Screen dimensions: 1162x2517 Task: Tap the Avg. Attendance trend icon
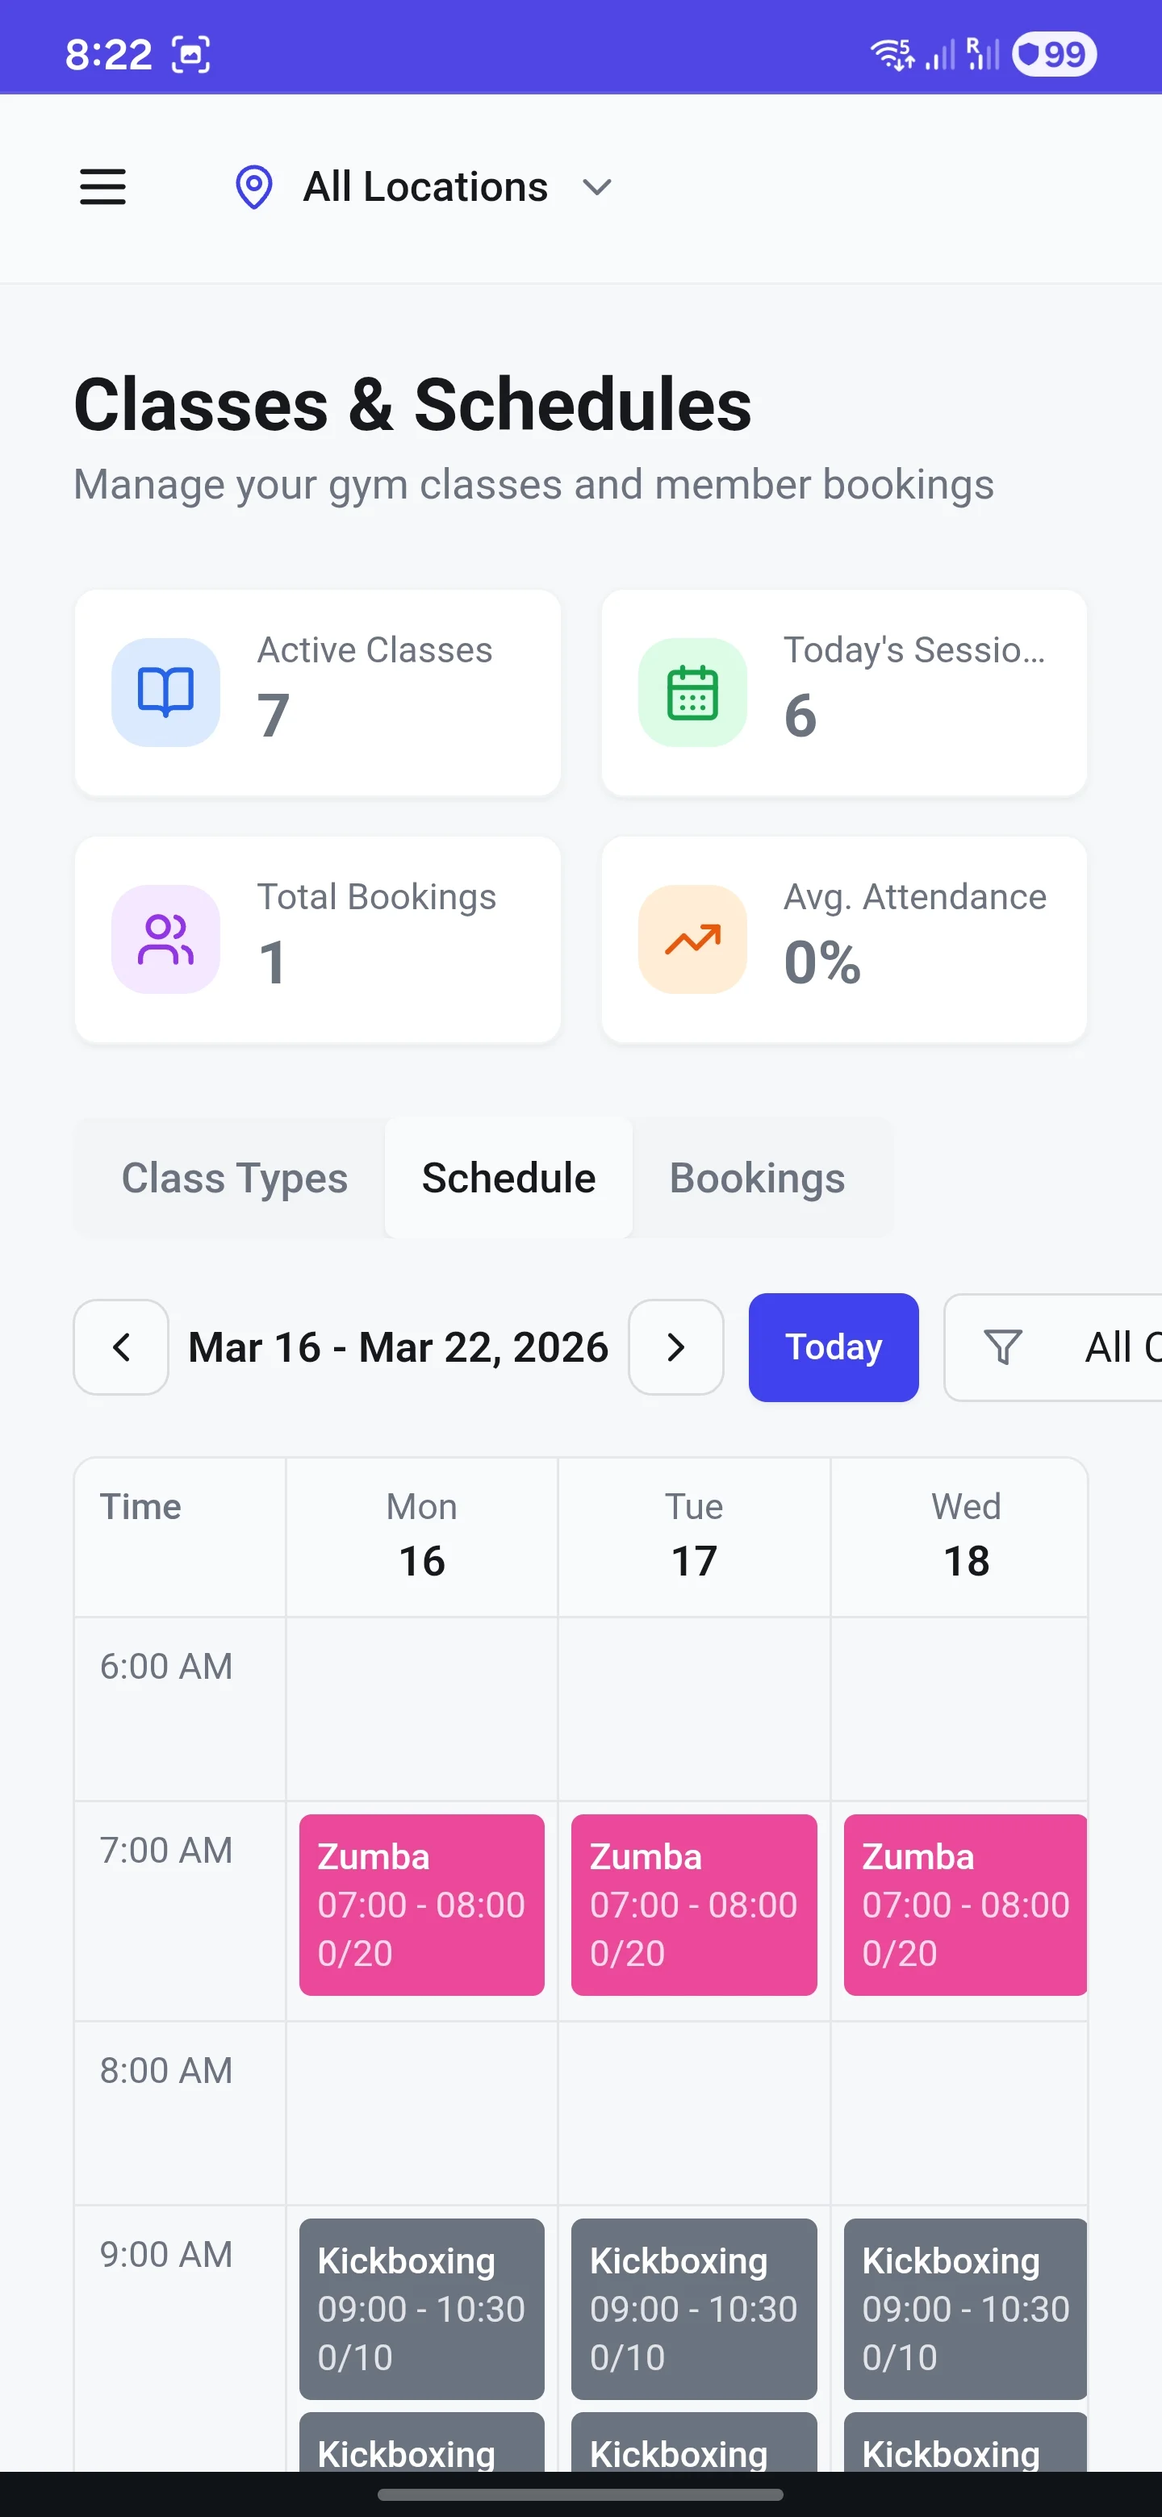[x=692, y=939]
